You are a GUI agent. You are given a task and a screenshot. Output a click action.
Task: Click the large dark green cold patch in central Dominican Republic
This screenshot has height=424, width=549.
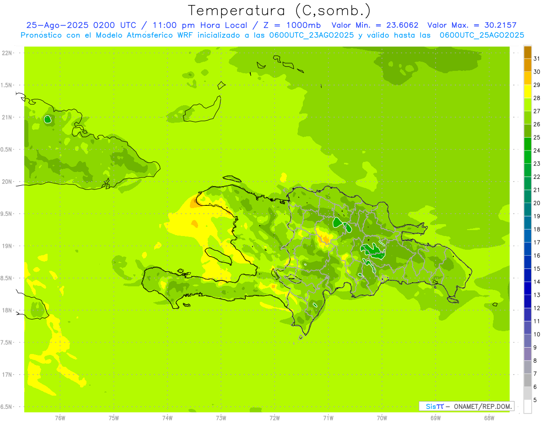coord(372,250)
